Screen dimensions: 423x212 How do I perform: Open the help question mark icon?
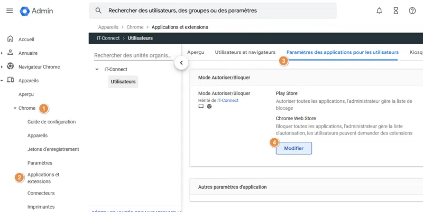tap(412, 11)
